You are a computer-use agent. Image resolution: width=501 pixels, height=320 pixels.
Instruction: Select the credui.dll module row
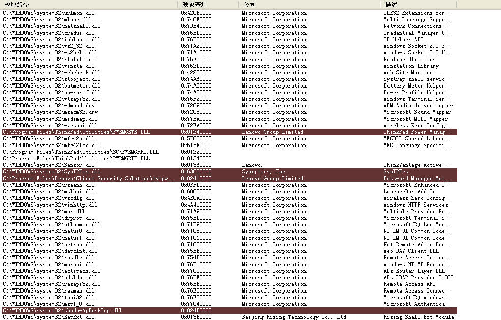tap(230, 33)
